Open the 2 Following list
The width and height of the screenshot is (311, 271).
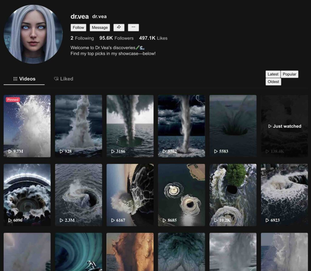coord(82,38)
